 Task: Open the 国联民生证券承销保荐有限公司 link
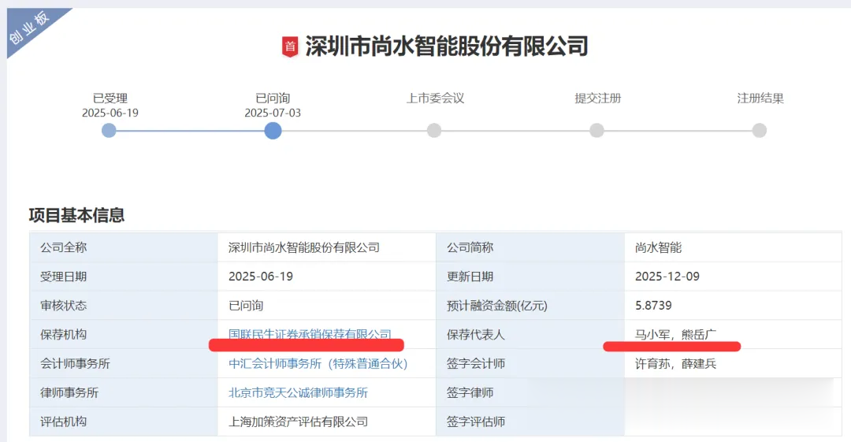coord(310,334)
